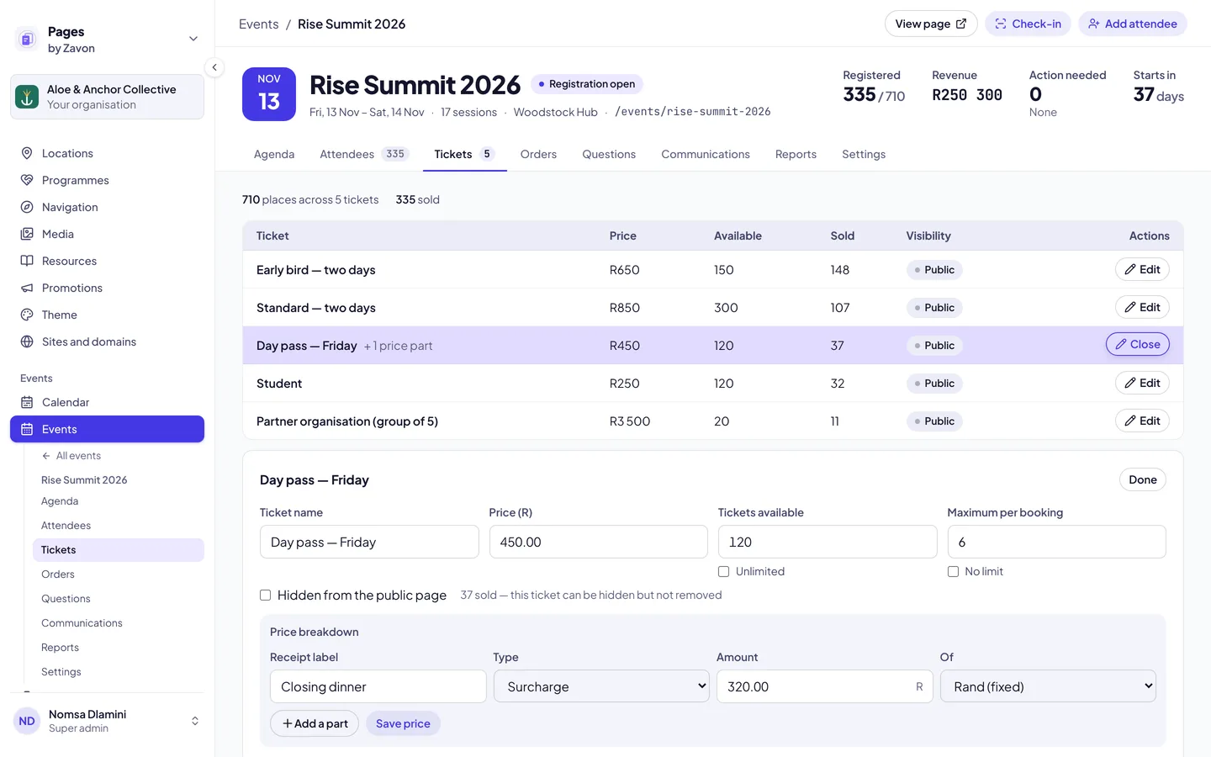Click the Add attendee button
1211x757 pixels.
click(1133, 24)
